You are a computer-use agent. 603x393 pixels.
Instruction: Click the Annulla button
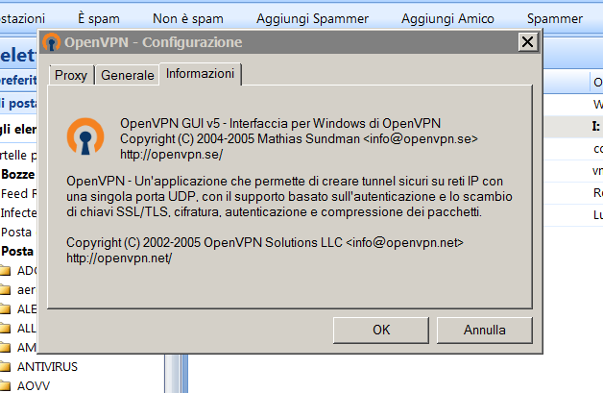pyautogui.click(x=485, y=330)
